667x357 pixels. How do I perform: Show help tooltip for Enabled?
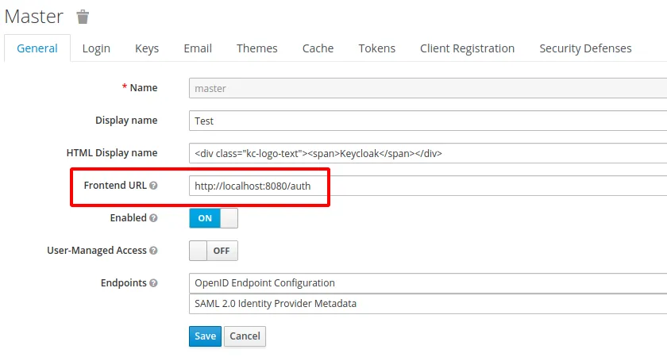click(x=153, y=218)
